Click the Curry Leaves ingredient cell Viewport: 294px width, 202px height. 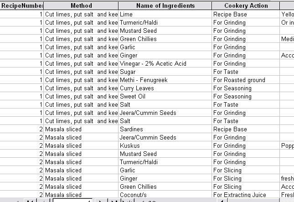(165, 88)
